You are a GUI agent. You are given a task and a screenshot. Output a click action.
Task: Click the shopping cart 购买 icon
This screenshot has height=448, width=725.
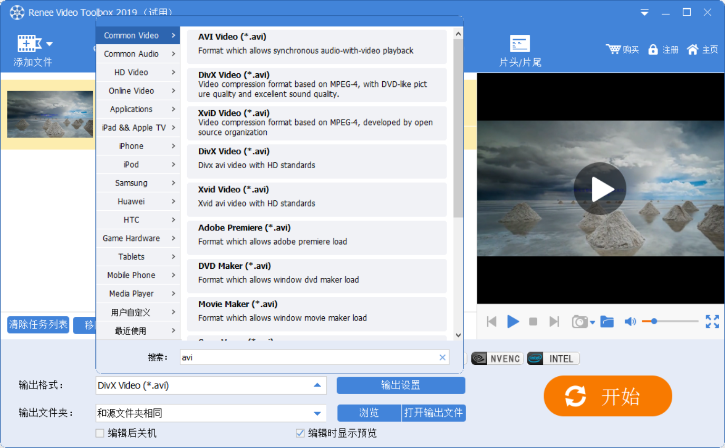point(613,49)
